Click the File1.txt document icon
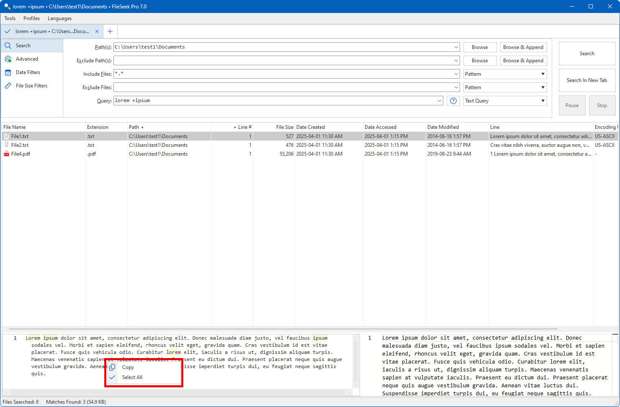Screen dimensions: 620x407 tap(6, 136)
